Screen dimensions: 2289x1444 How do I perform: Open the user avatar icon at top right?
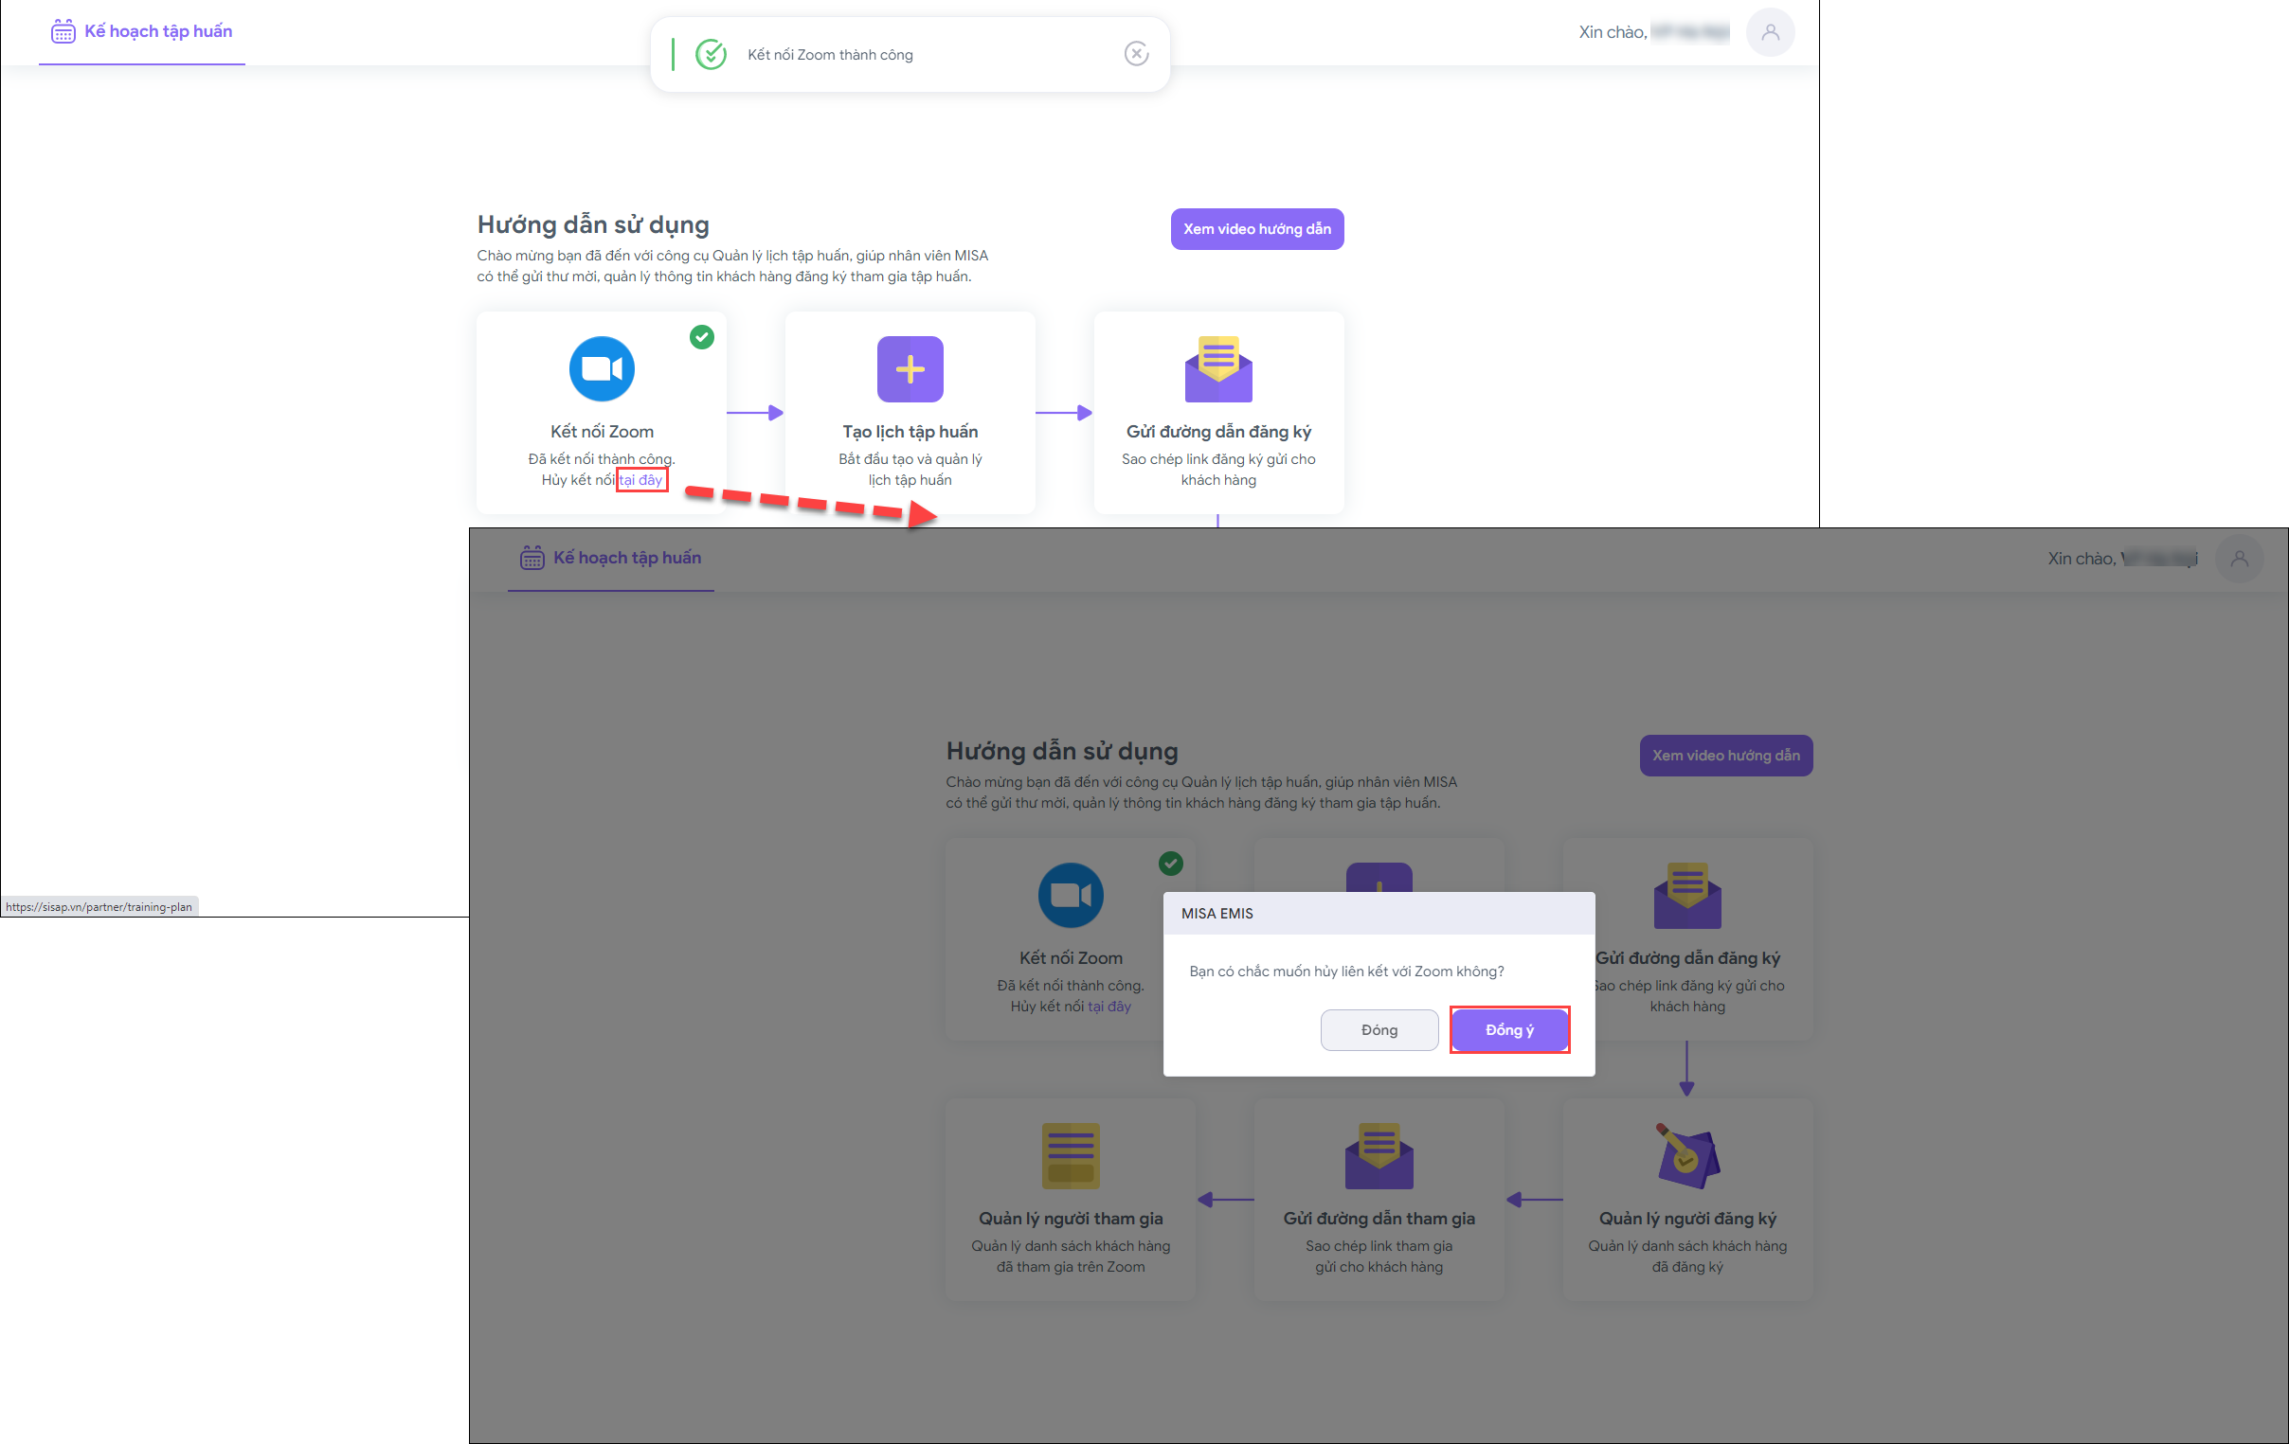coord(1770,32)
